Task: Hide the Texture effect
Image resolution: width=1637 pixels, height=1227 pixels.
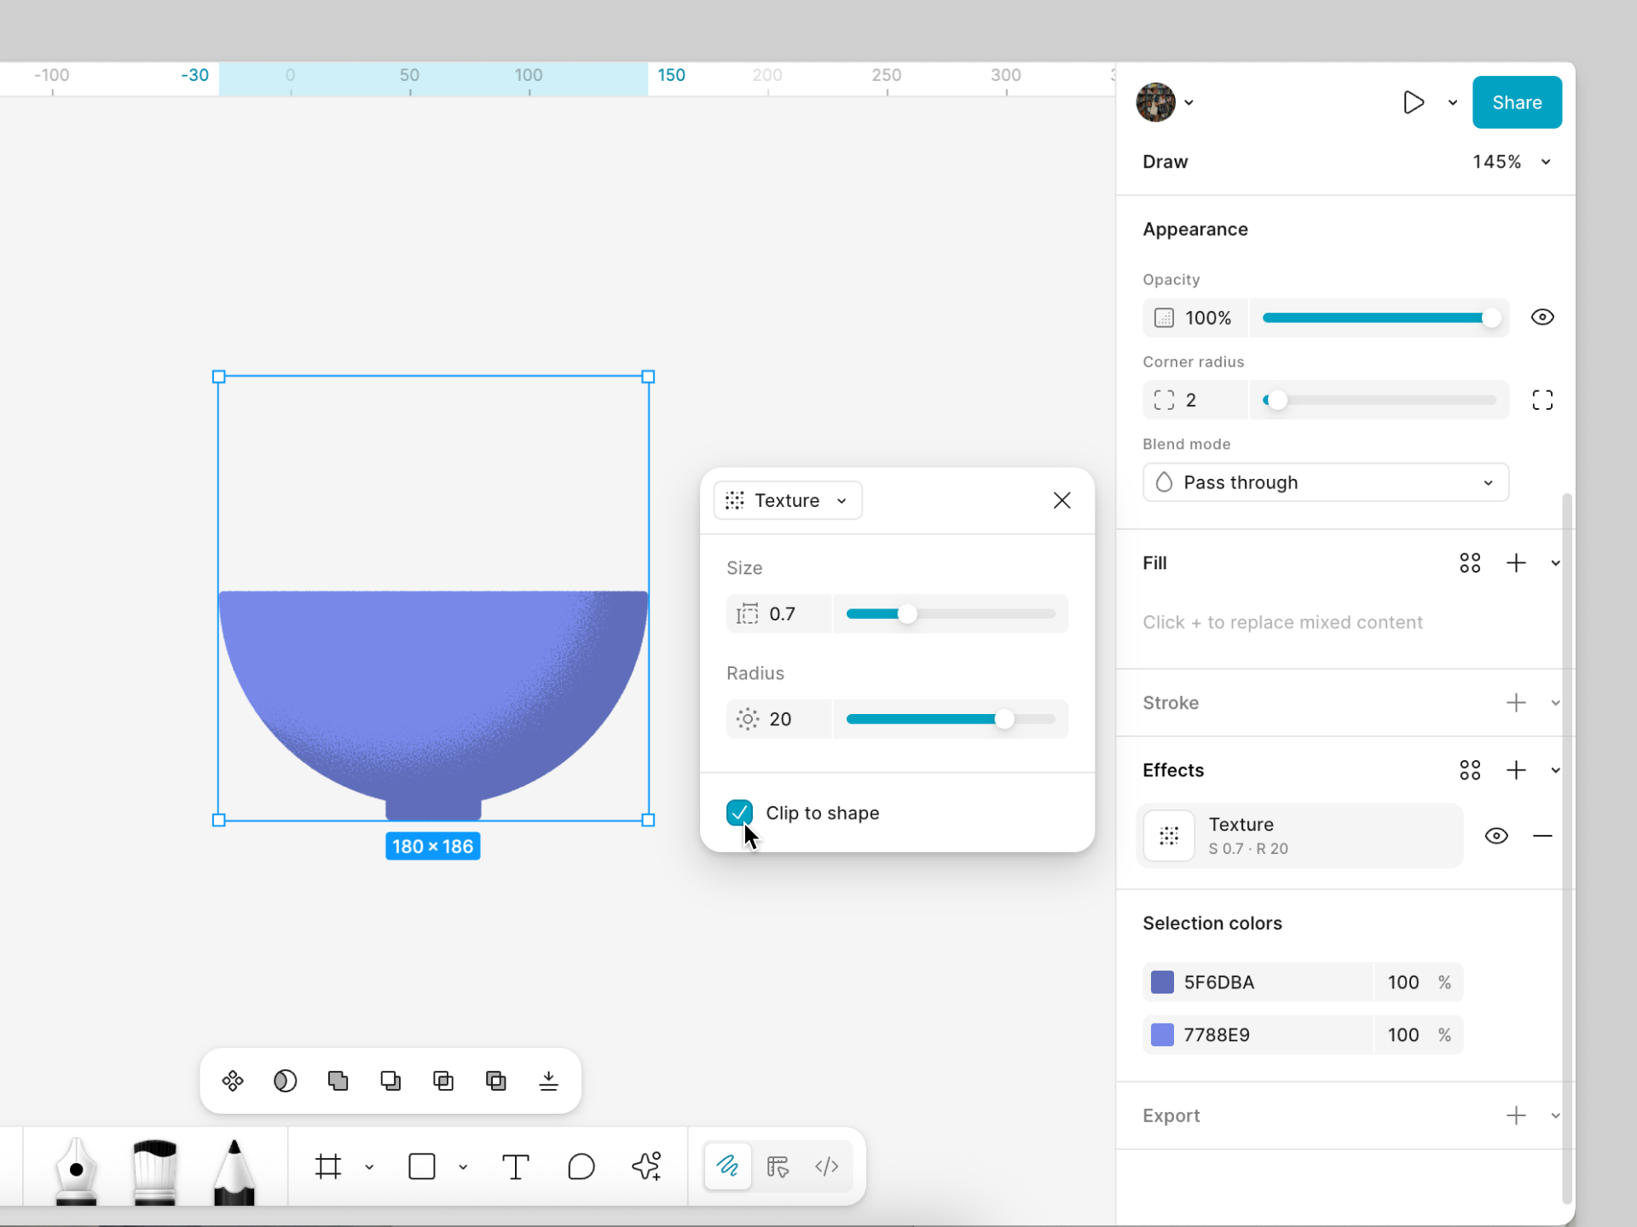Action: (x=1496, y=836)
